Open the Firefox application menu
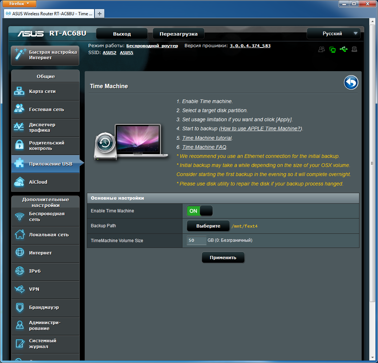Viewport: 378px width, 363px height. [19, 4]
